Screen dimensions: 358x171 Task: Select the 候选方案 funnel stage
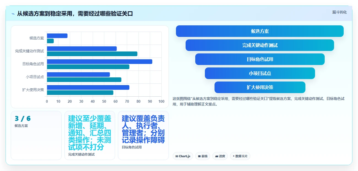(x=260, y=31)
